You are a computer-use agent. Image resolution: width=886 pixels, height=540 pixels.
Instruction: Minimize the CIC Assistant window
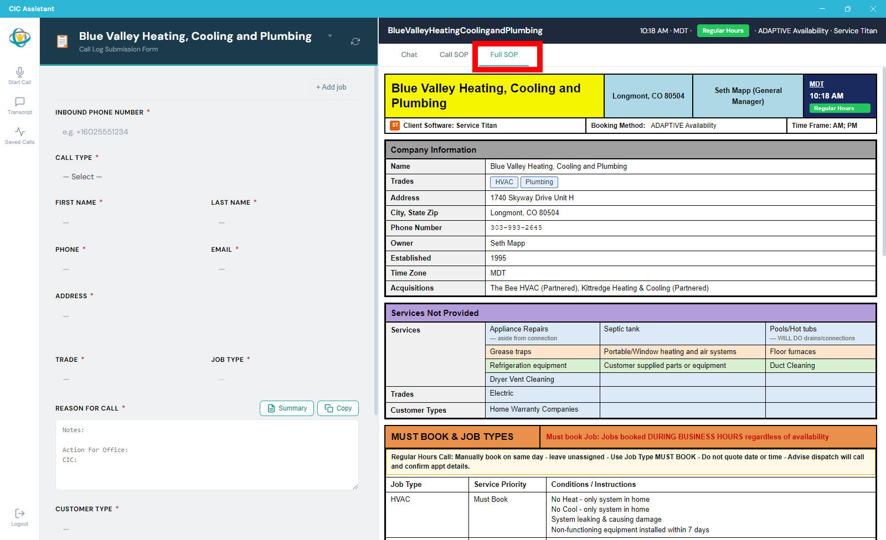[x=822, y=9]
